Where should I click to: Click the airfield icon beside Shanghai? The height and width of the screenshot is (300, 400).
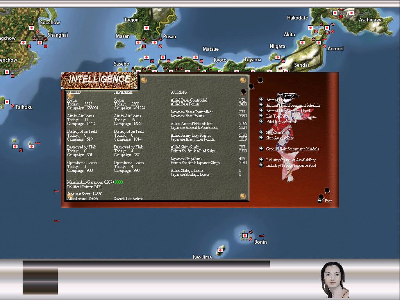point(45,39)
